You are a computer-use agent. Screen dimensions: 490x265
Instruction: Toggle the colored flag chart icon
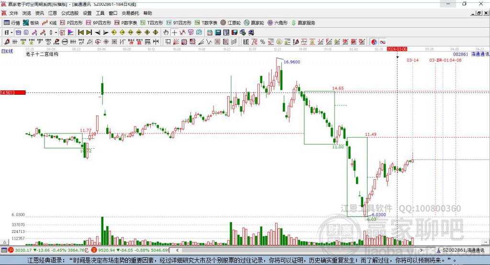point(71,33)
